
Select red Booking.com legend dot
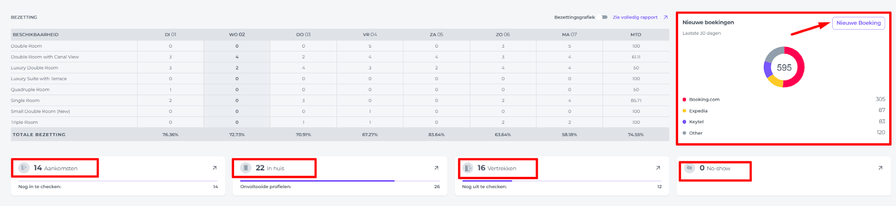click(x=684, y=100)
